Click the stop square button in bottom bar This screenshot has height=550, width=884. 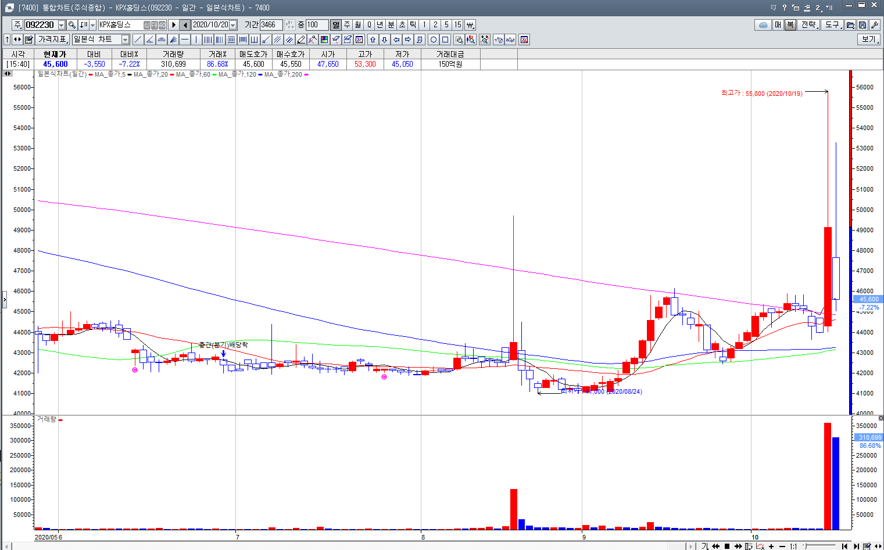pyautogui.click(x=727, y=547)
